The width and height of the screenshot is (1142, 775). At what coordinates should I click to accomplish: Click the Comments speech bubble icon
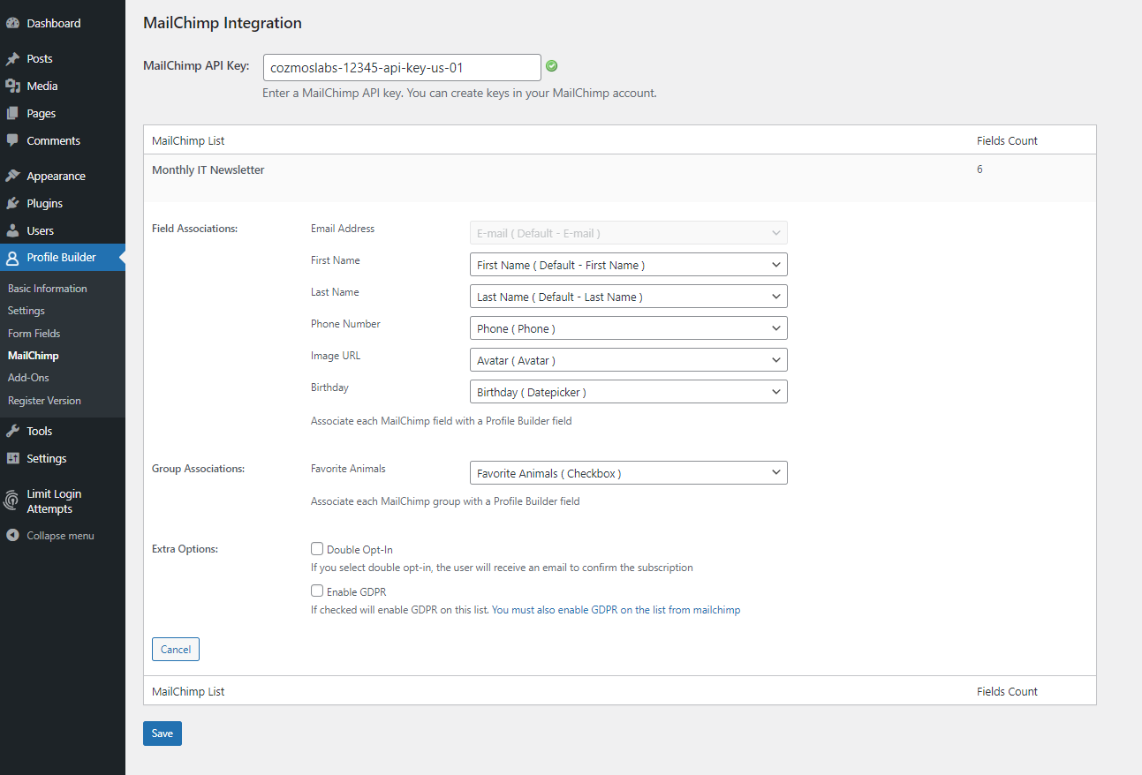pos(12,140)
